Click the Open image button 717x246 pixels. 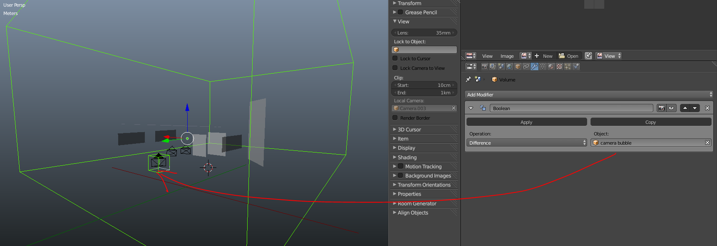568,56
